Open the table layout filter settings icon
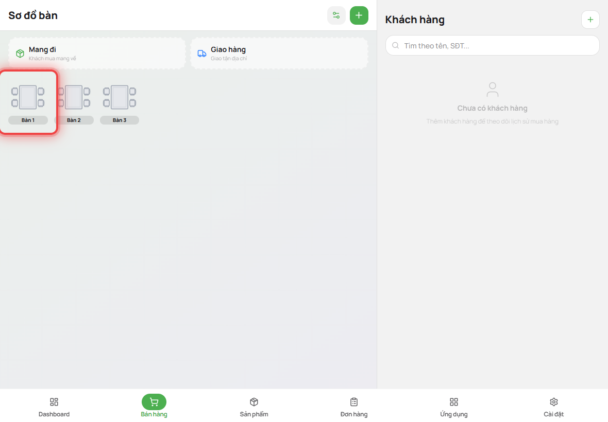The width and height of the screenshot is (608, 422). (x=336, y=15)
